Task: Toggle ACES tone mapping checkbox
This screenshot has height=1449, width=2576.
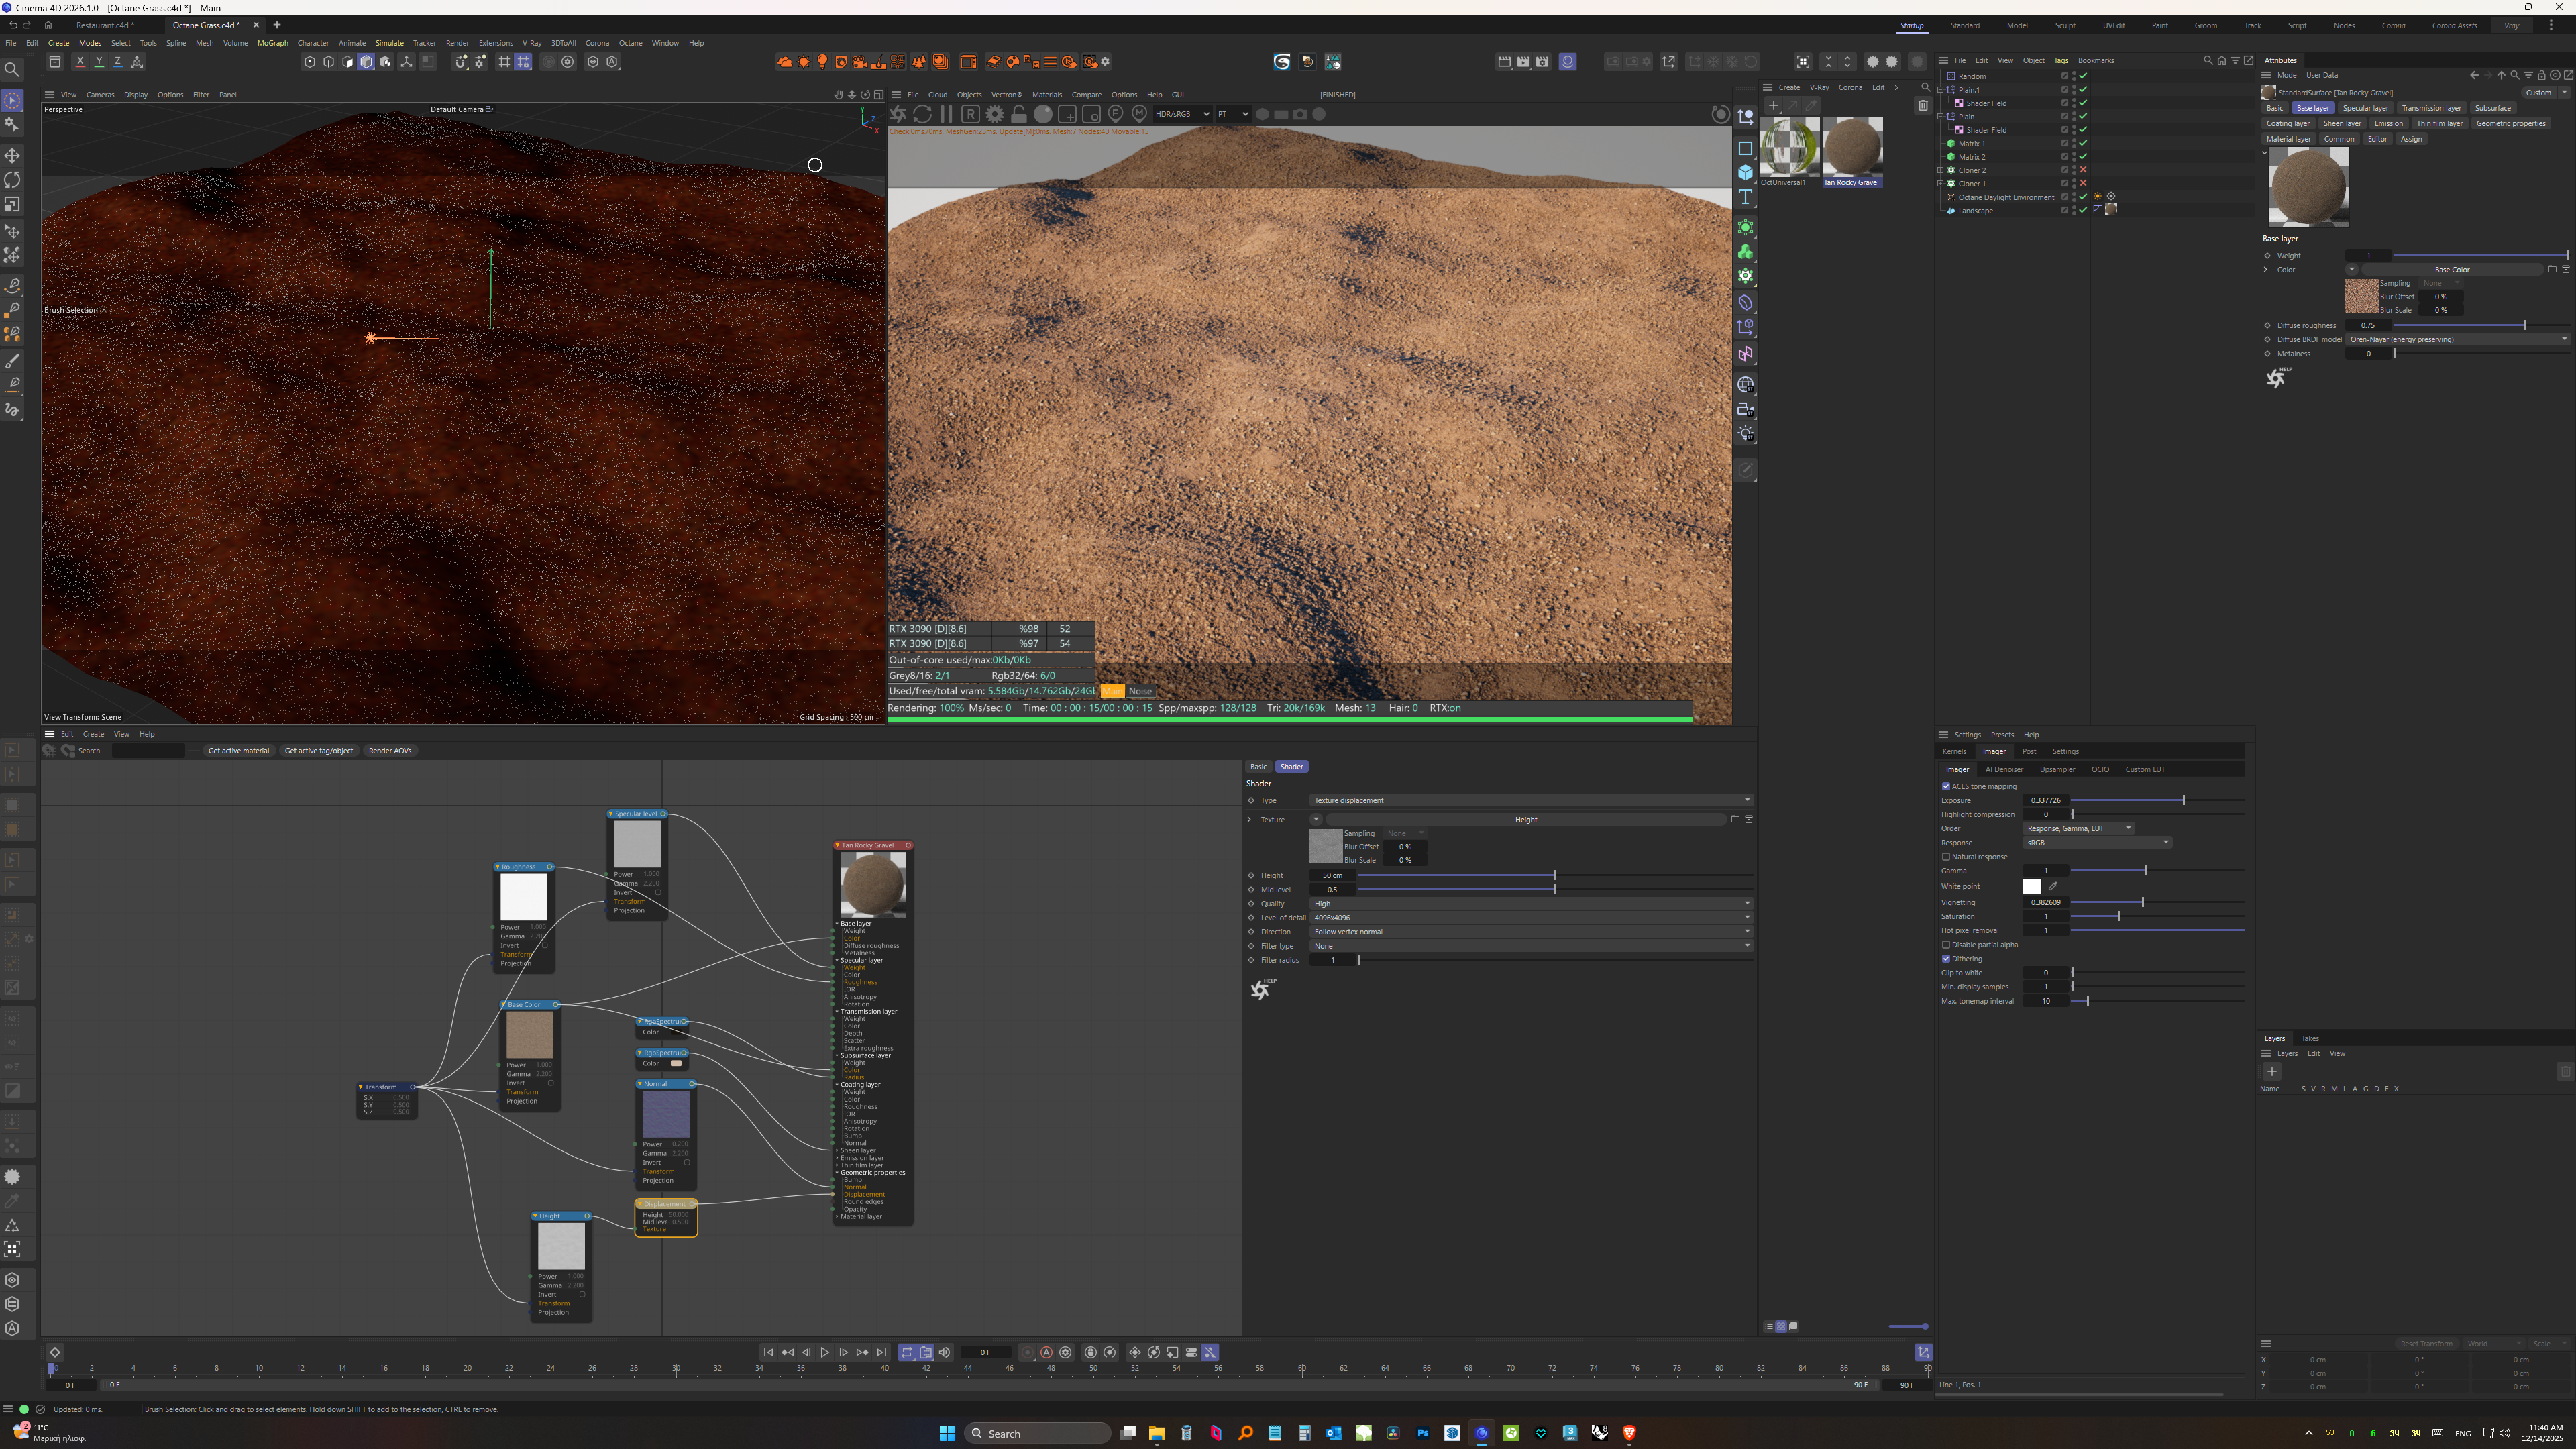Action: coord(1946,786)
